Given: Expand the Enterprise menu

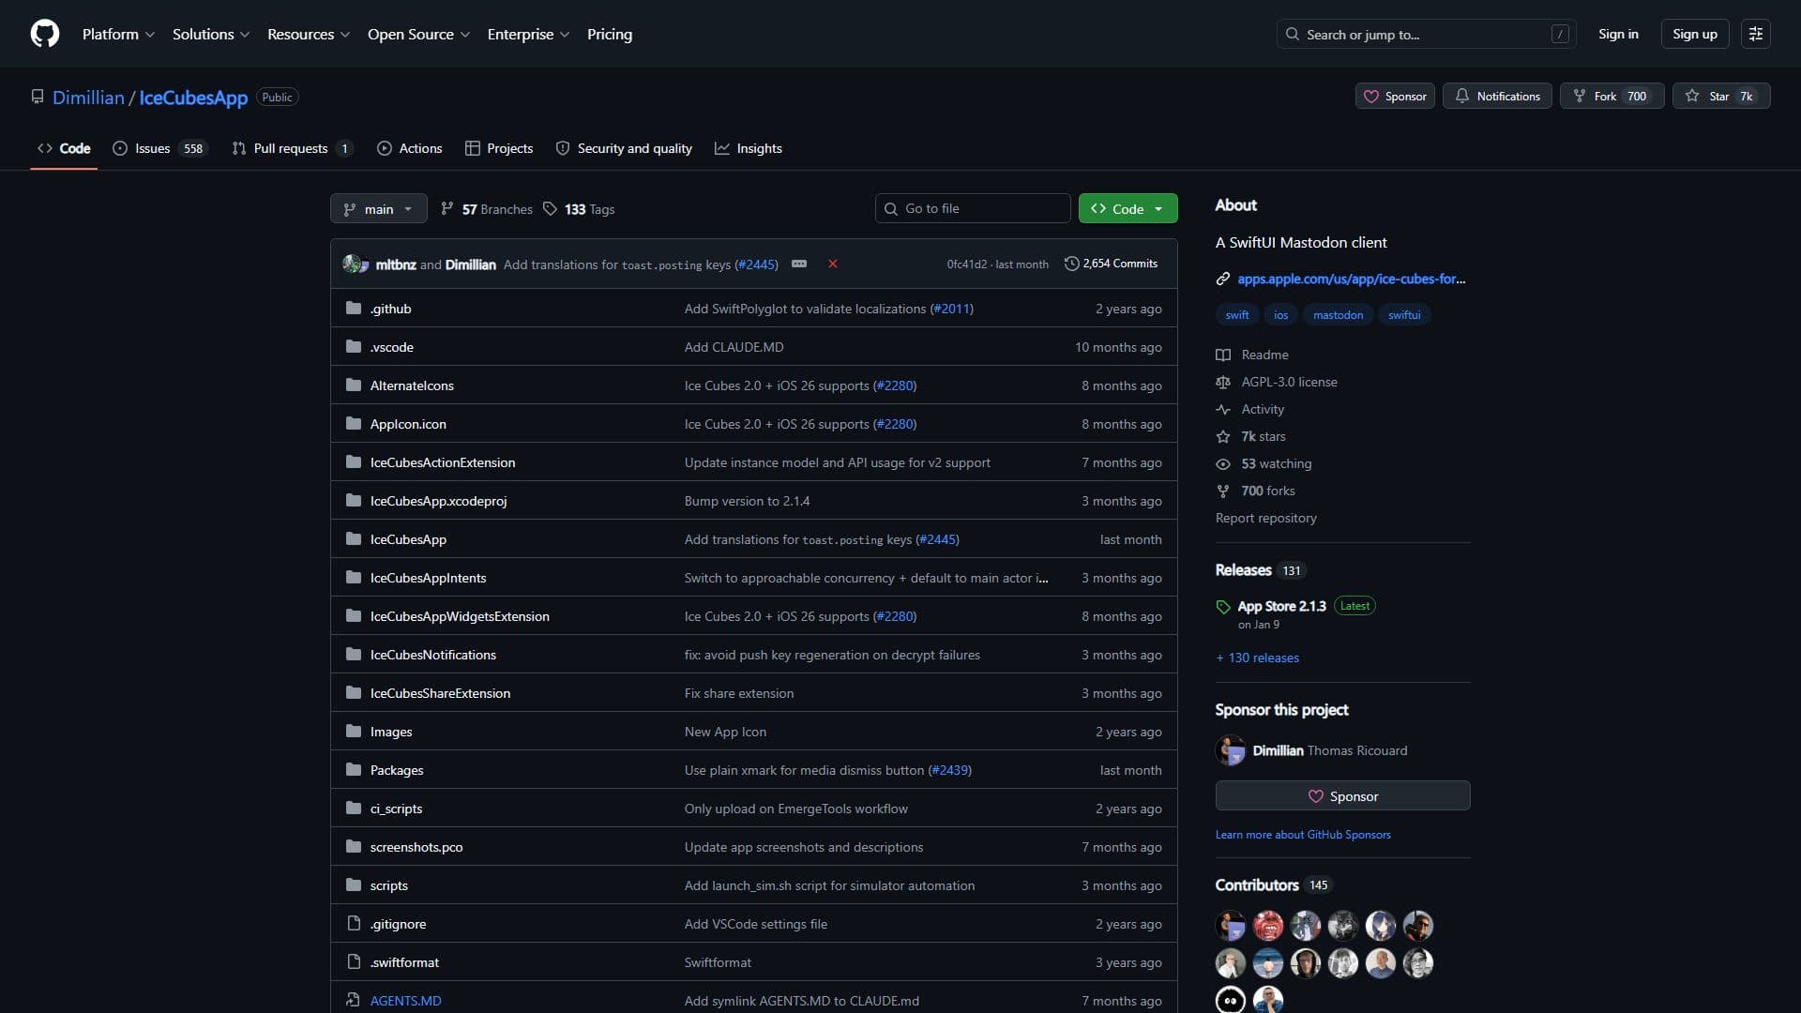Looking at the screenshot, I should pos(528,34).
